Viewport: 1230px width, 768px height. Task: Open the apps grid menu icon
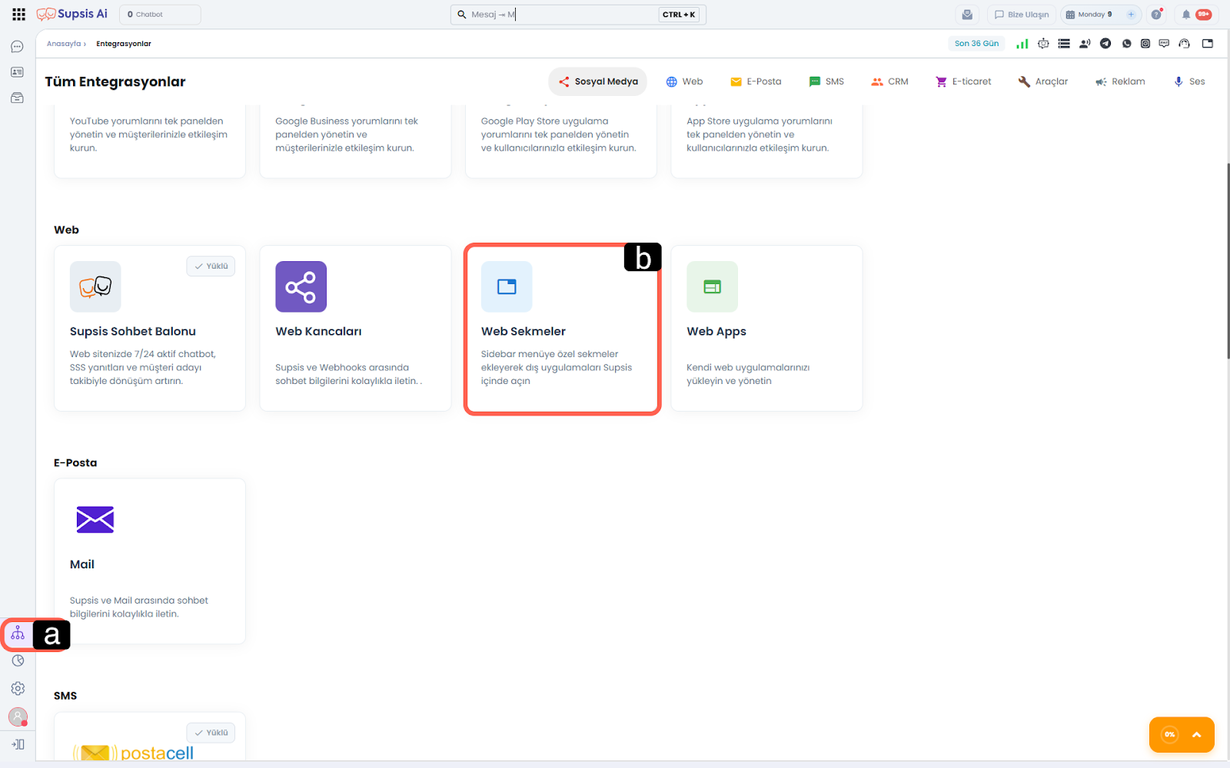coord(19,15)
